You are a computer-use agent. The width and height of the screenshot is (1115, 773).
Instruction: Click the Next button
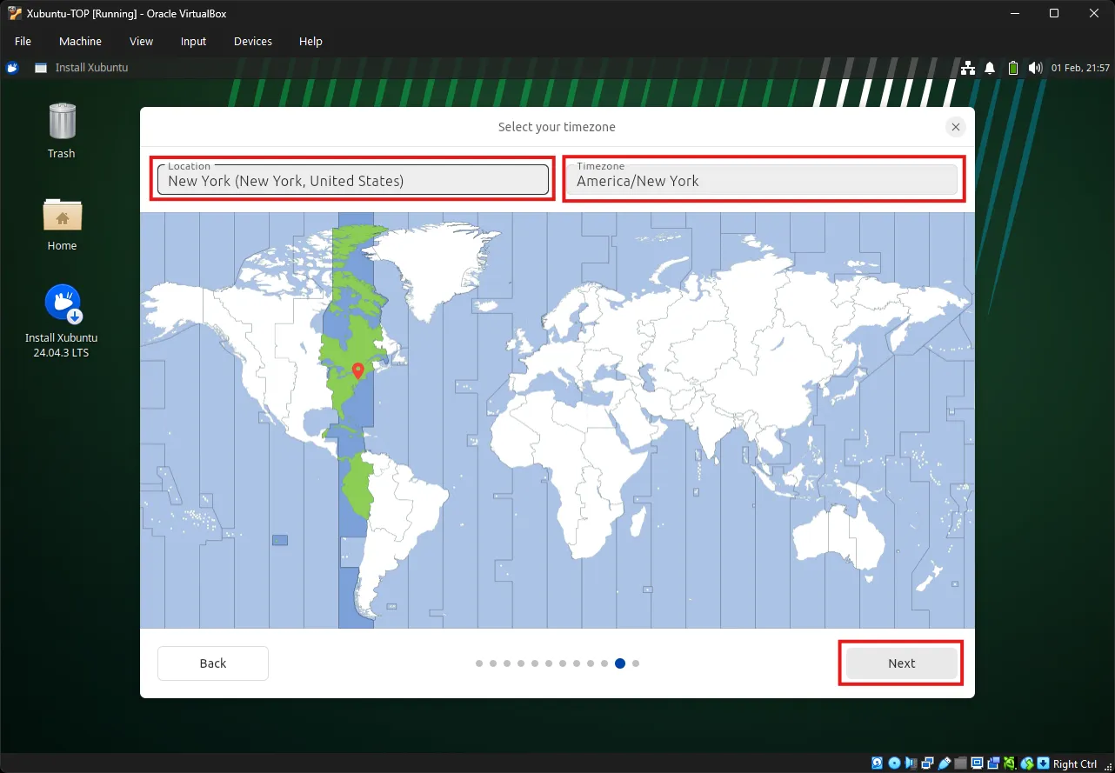pyautogui.click(x=901, y=663)
